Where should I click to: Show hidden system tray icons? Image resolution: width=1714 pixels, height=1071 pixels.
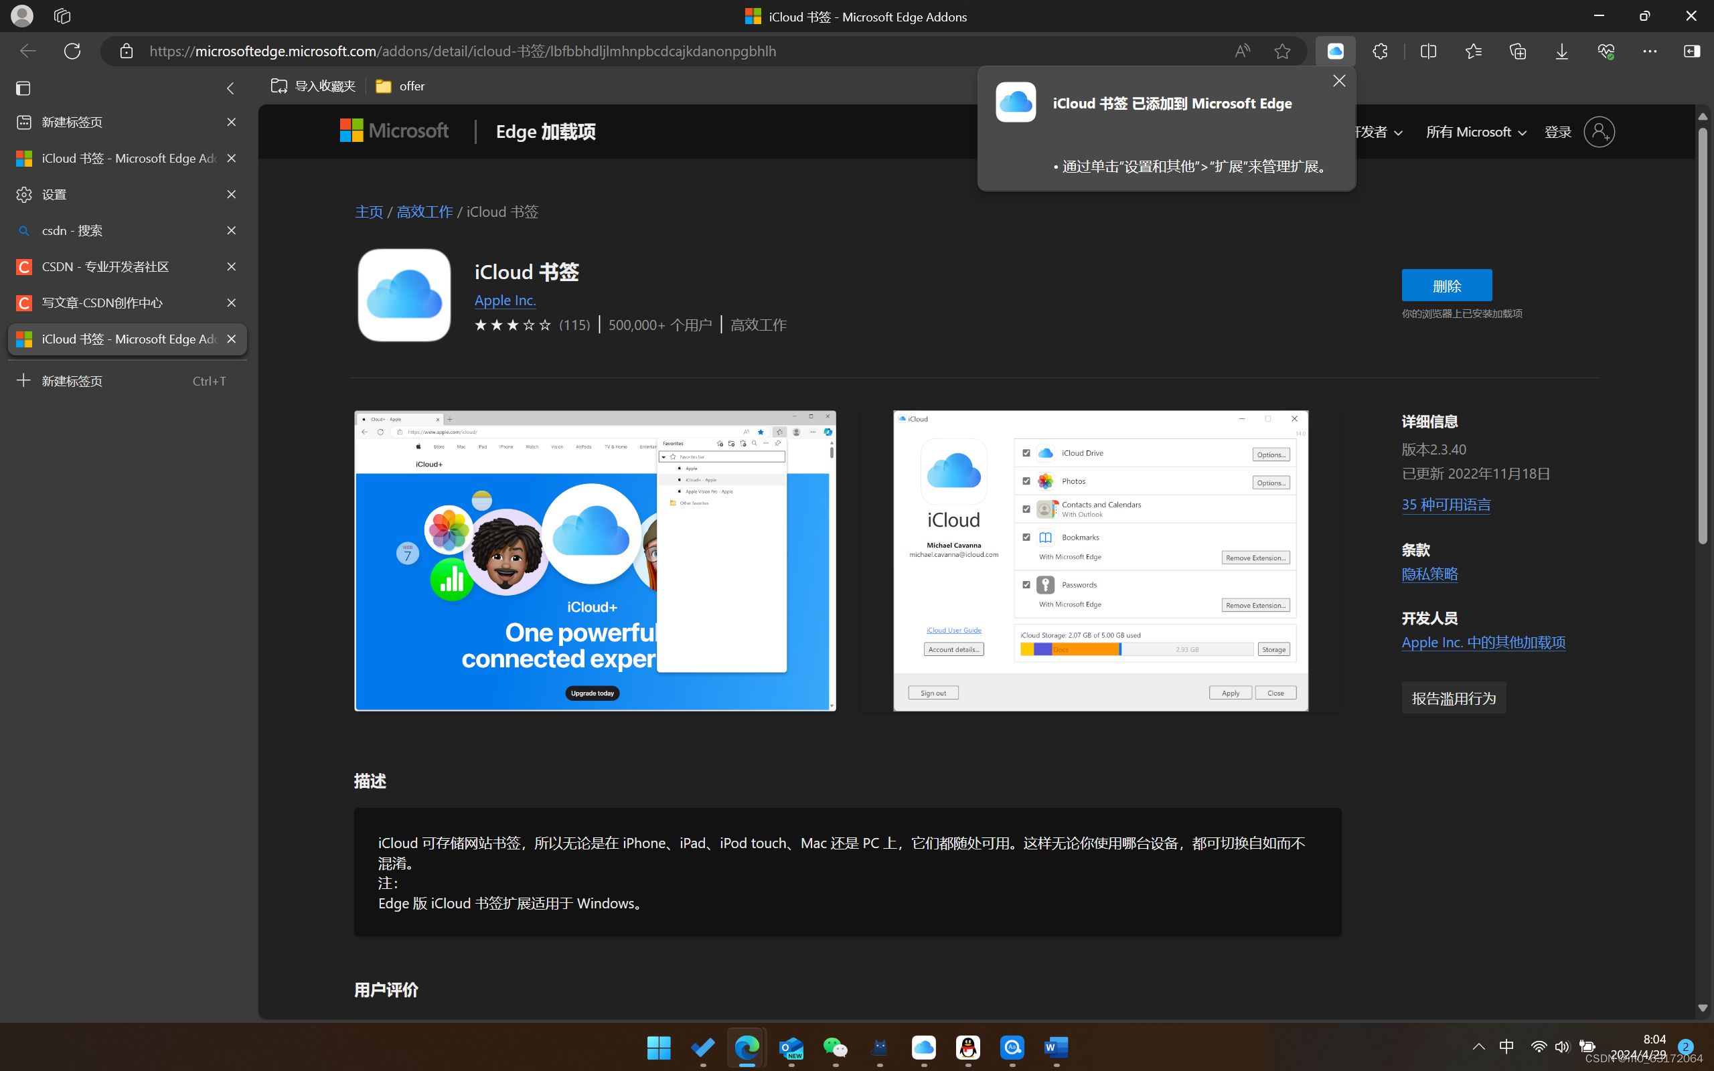click(1479, 1046)
